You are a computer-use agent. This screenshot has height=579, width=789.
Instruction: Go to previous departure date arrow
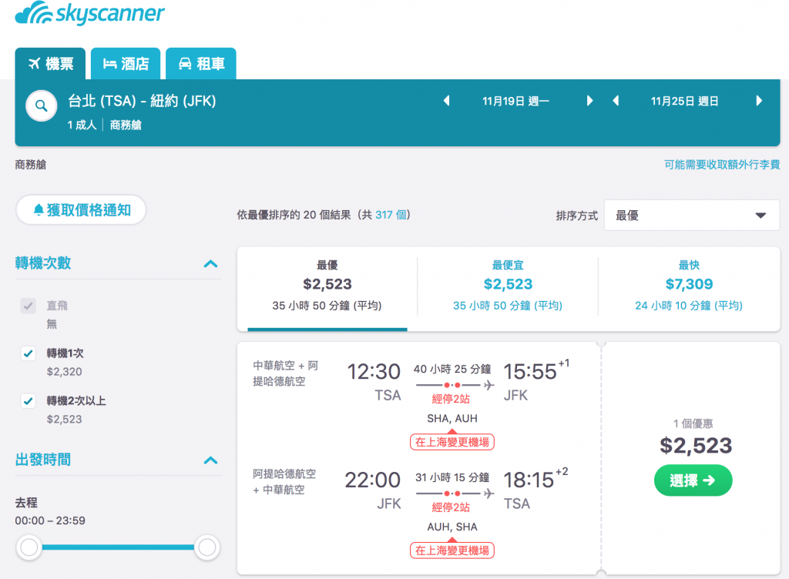(446, 101)
